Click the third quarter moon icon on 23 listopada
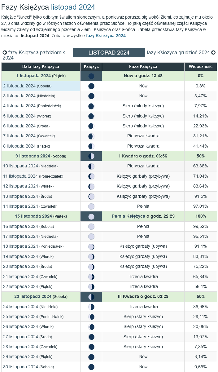This screenshot has height=372, width=218. coord(91,297)
